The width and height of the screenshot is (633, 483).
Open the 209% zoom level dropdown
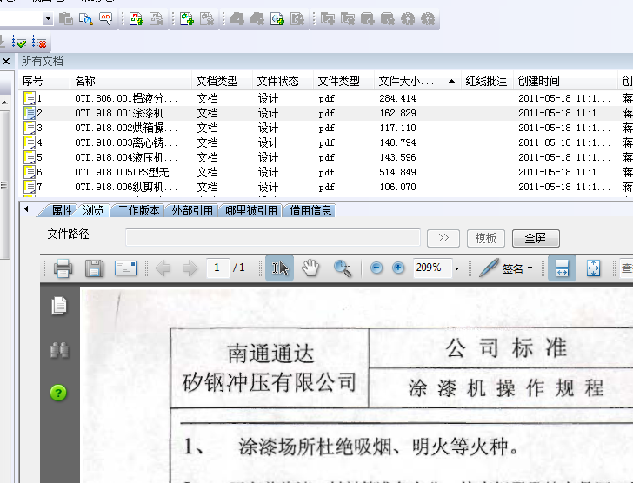tap(457, 268)
